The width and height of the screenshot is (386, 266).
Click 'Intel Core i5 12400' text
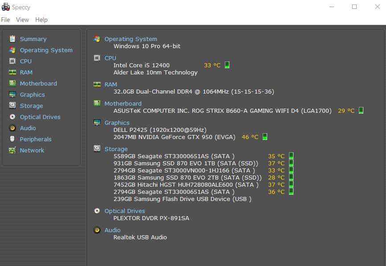142,65
